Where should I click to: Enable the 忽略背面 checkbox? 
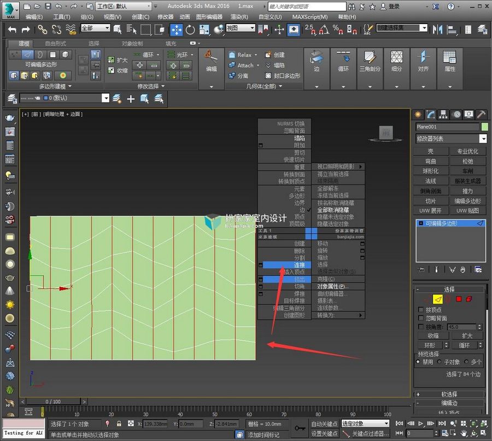[x=421, y=318]
